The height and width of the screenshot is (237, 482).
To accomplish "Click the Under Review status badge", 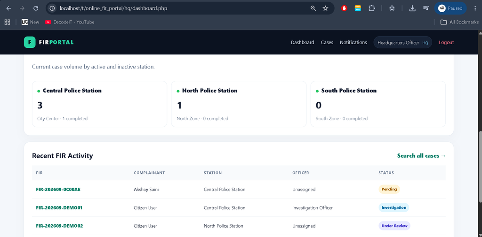I will (x=394, y=226).
